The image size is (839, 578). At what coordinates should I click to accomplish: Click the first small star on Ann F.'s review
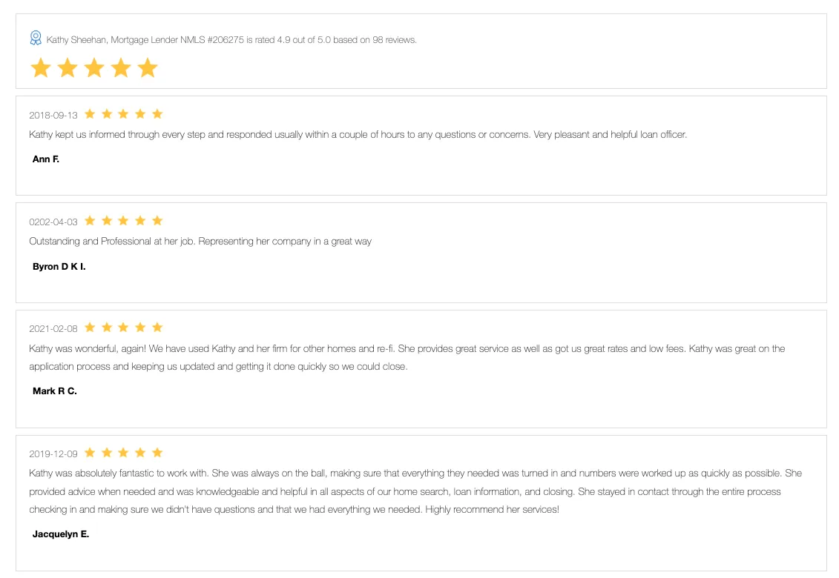90,114
